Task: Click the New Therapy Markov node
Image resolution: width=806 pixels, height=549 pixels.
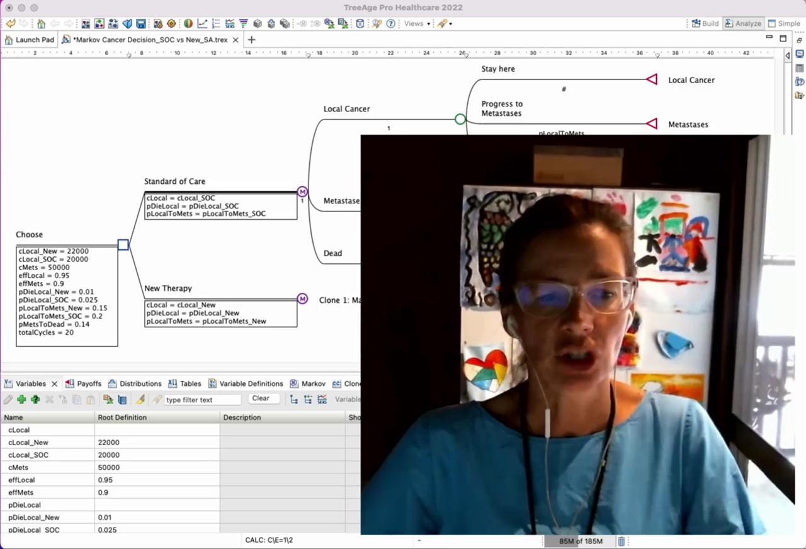Action: [x=302, y=298]
